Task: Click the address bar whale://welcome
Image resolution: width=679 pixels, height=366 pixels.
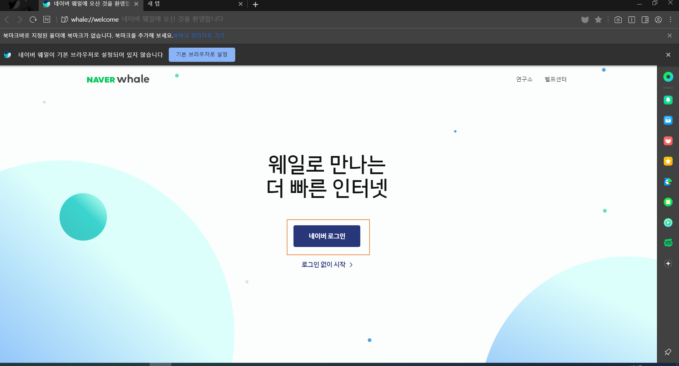Action: [95, 20]
